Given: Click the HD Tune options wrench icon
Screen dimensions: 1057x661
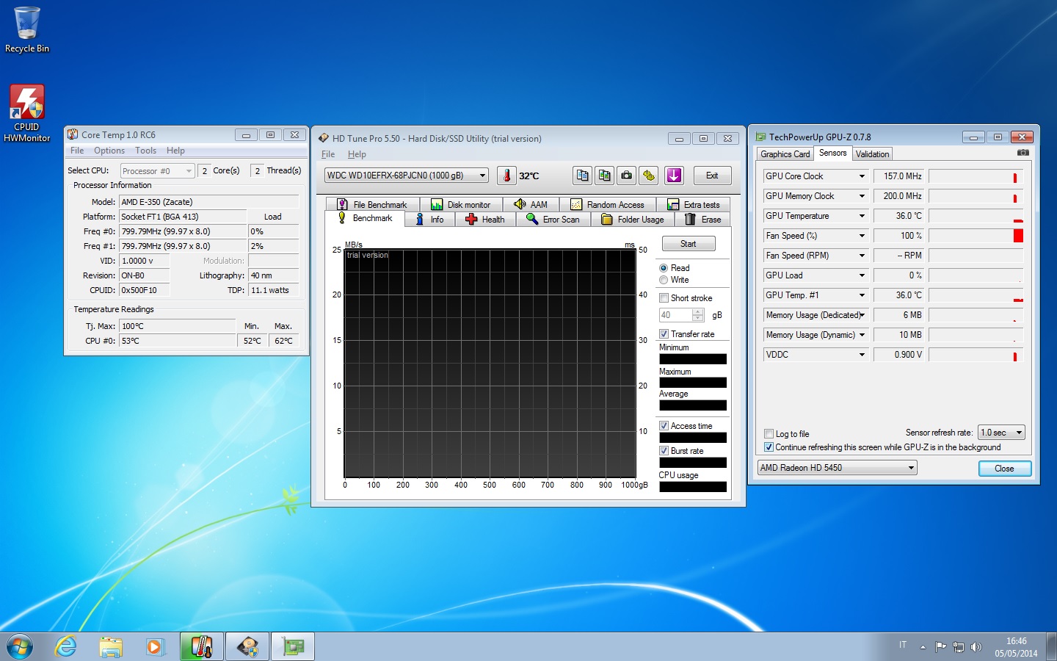Looking at the screenshot, I should pos(649,176).
